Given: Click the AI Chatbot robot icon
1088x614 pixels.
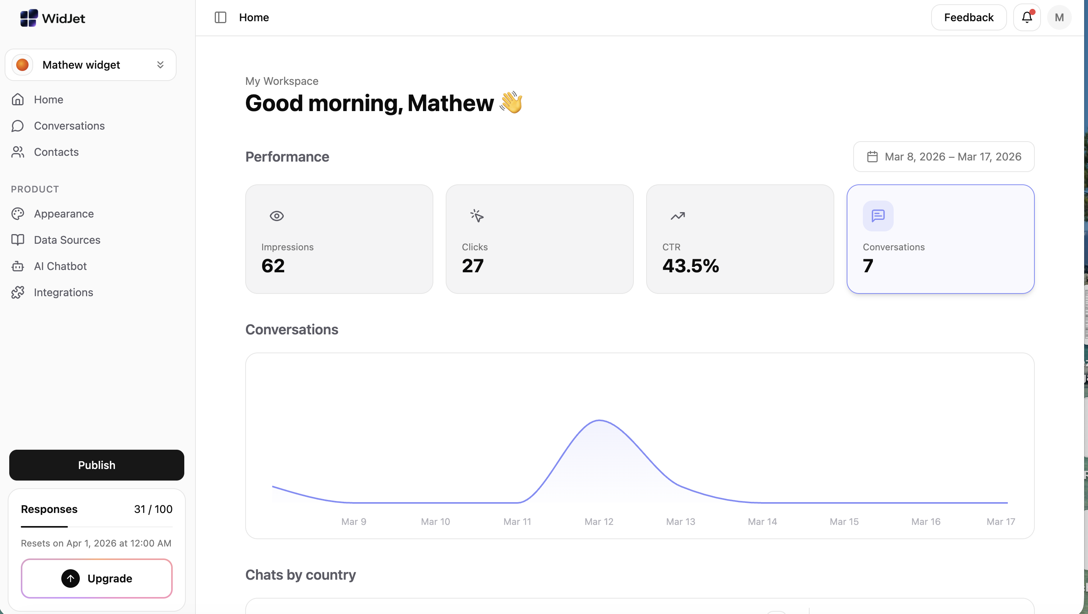Looking at the screenshot, I should (18, 266).
